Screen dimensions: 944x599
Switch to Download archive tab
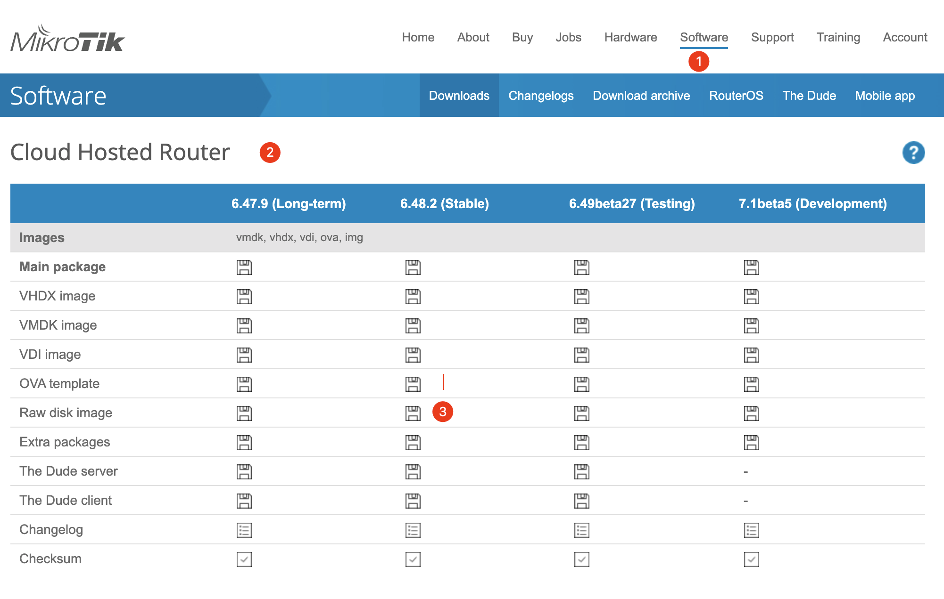pos(641,96)
